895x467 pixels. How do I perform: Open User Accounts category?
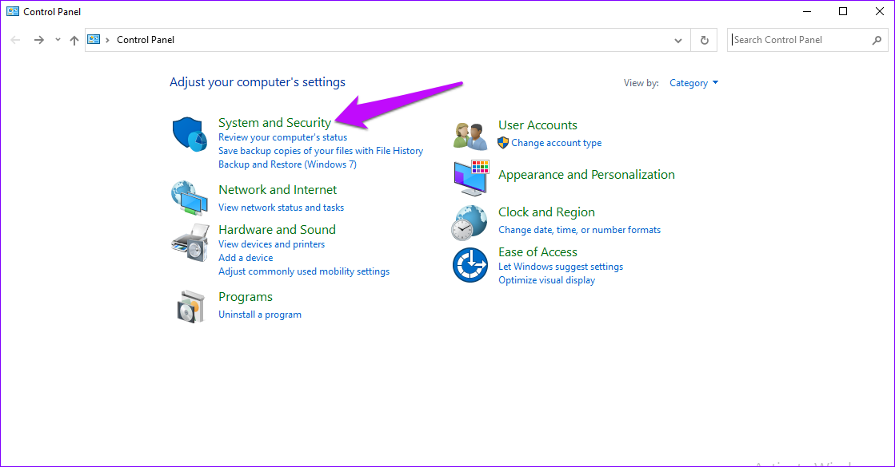tap(537, 125)
